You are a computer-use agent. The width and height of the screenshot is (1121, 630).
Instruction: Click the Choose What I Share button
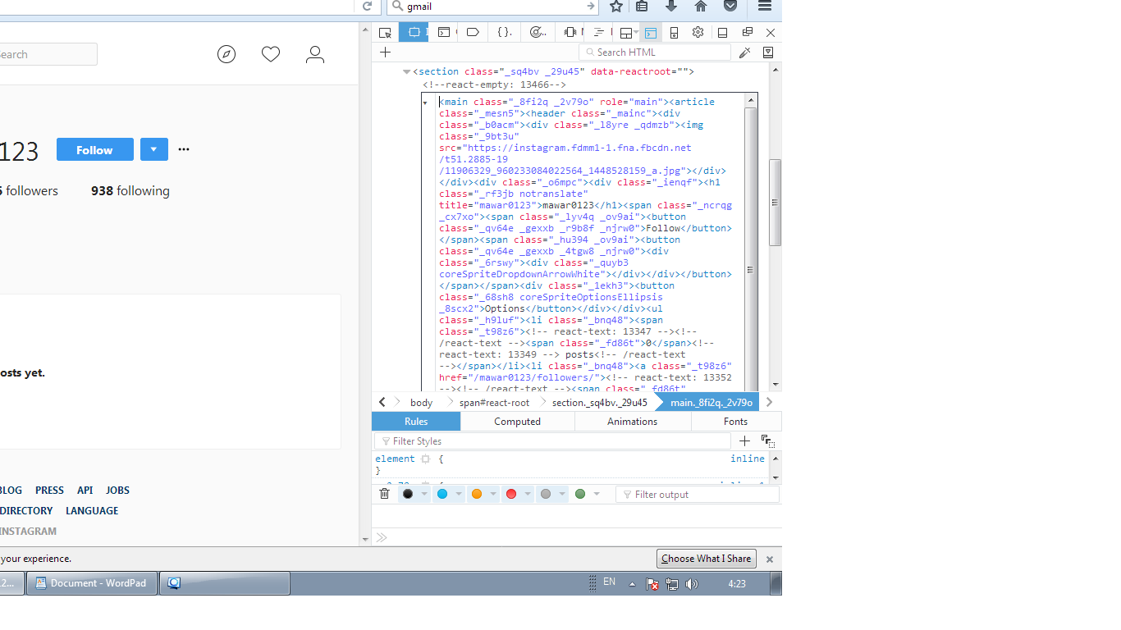click(706, 559)
